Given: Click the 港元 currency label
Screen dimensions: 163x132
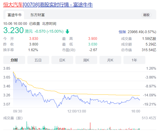Looking at the screenshot, I should click(29, 31).
